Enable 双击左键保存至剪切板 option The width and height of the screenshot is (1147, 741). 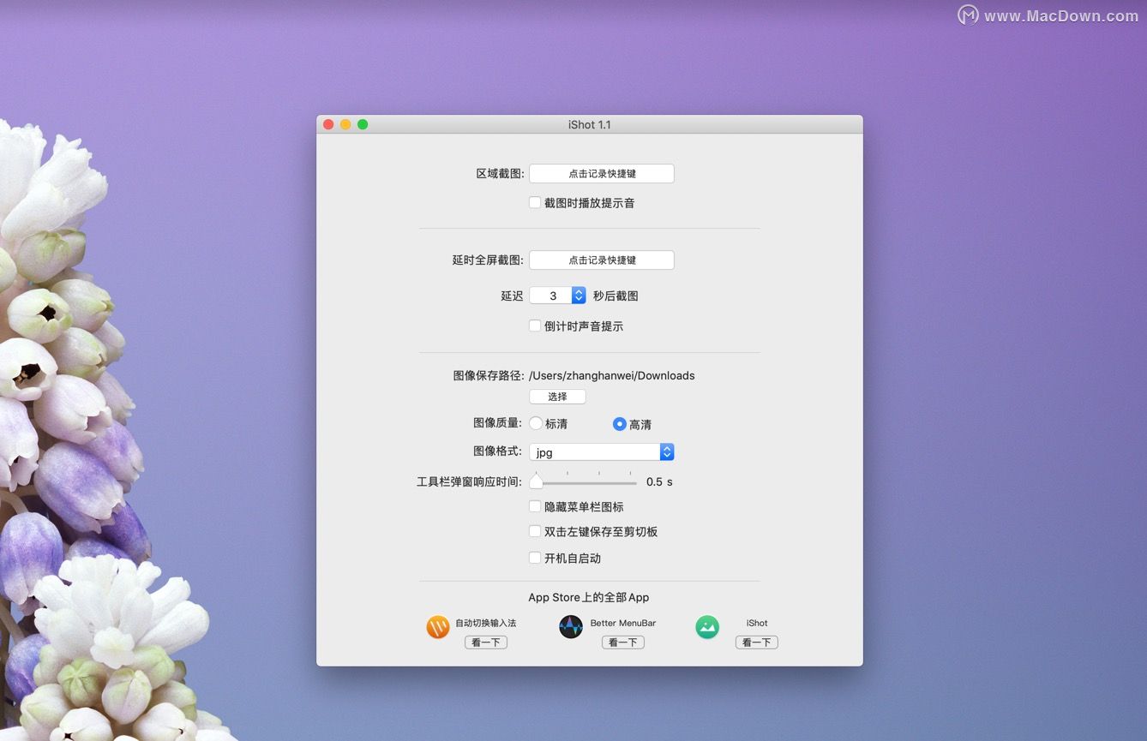point(535,532)
